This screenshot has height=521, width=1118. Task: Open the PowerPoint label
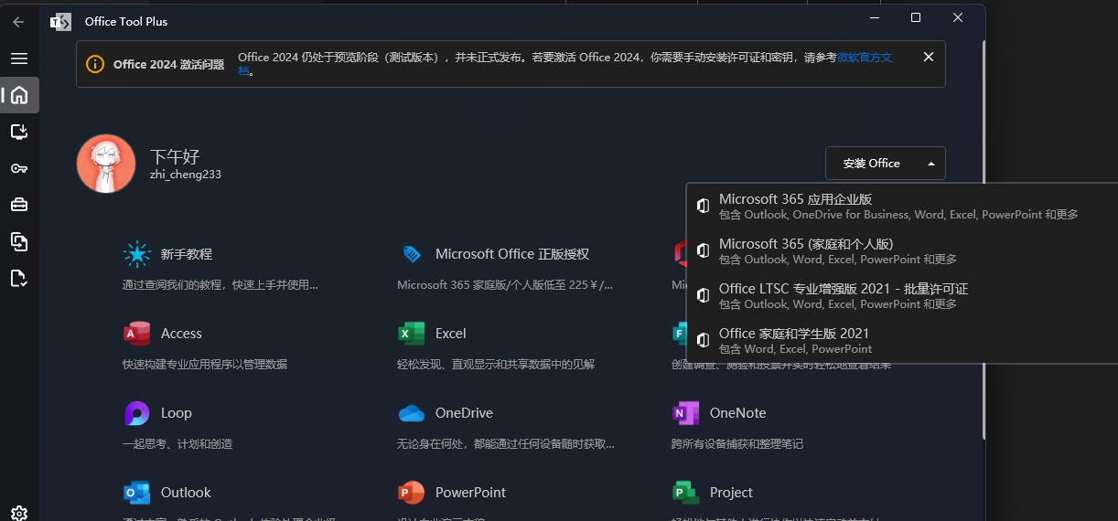(x=470, y=493)
